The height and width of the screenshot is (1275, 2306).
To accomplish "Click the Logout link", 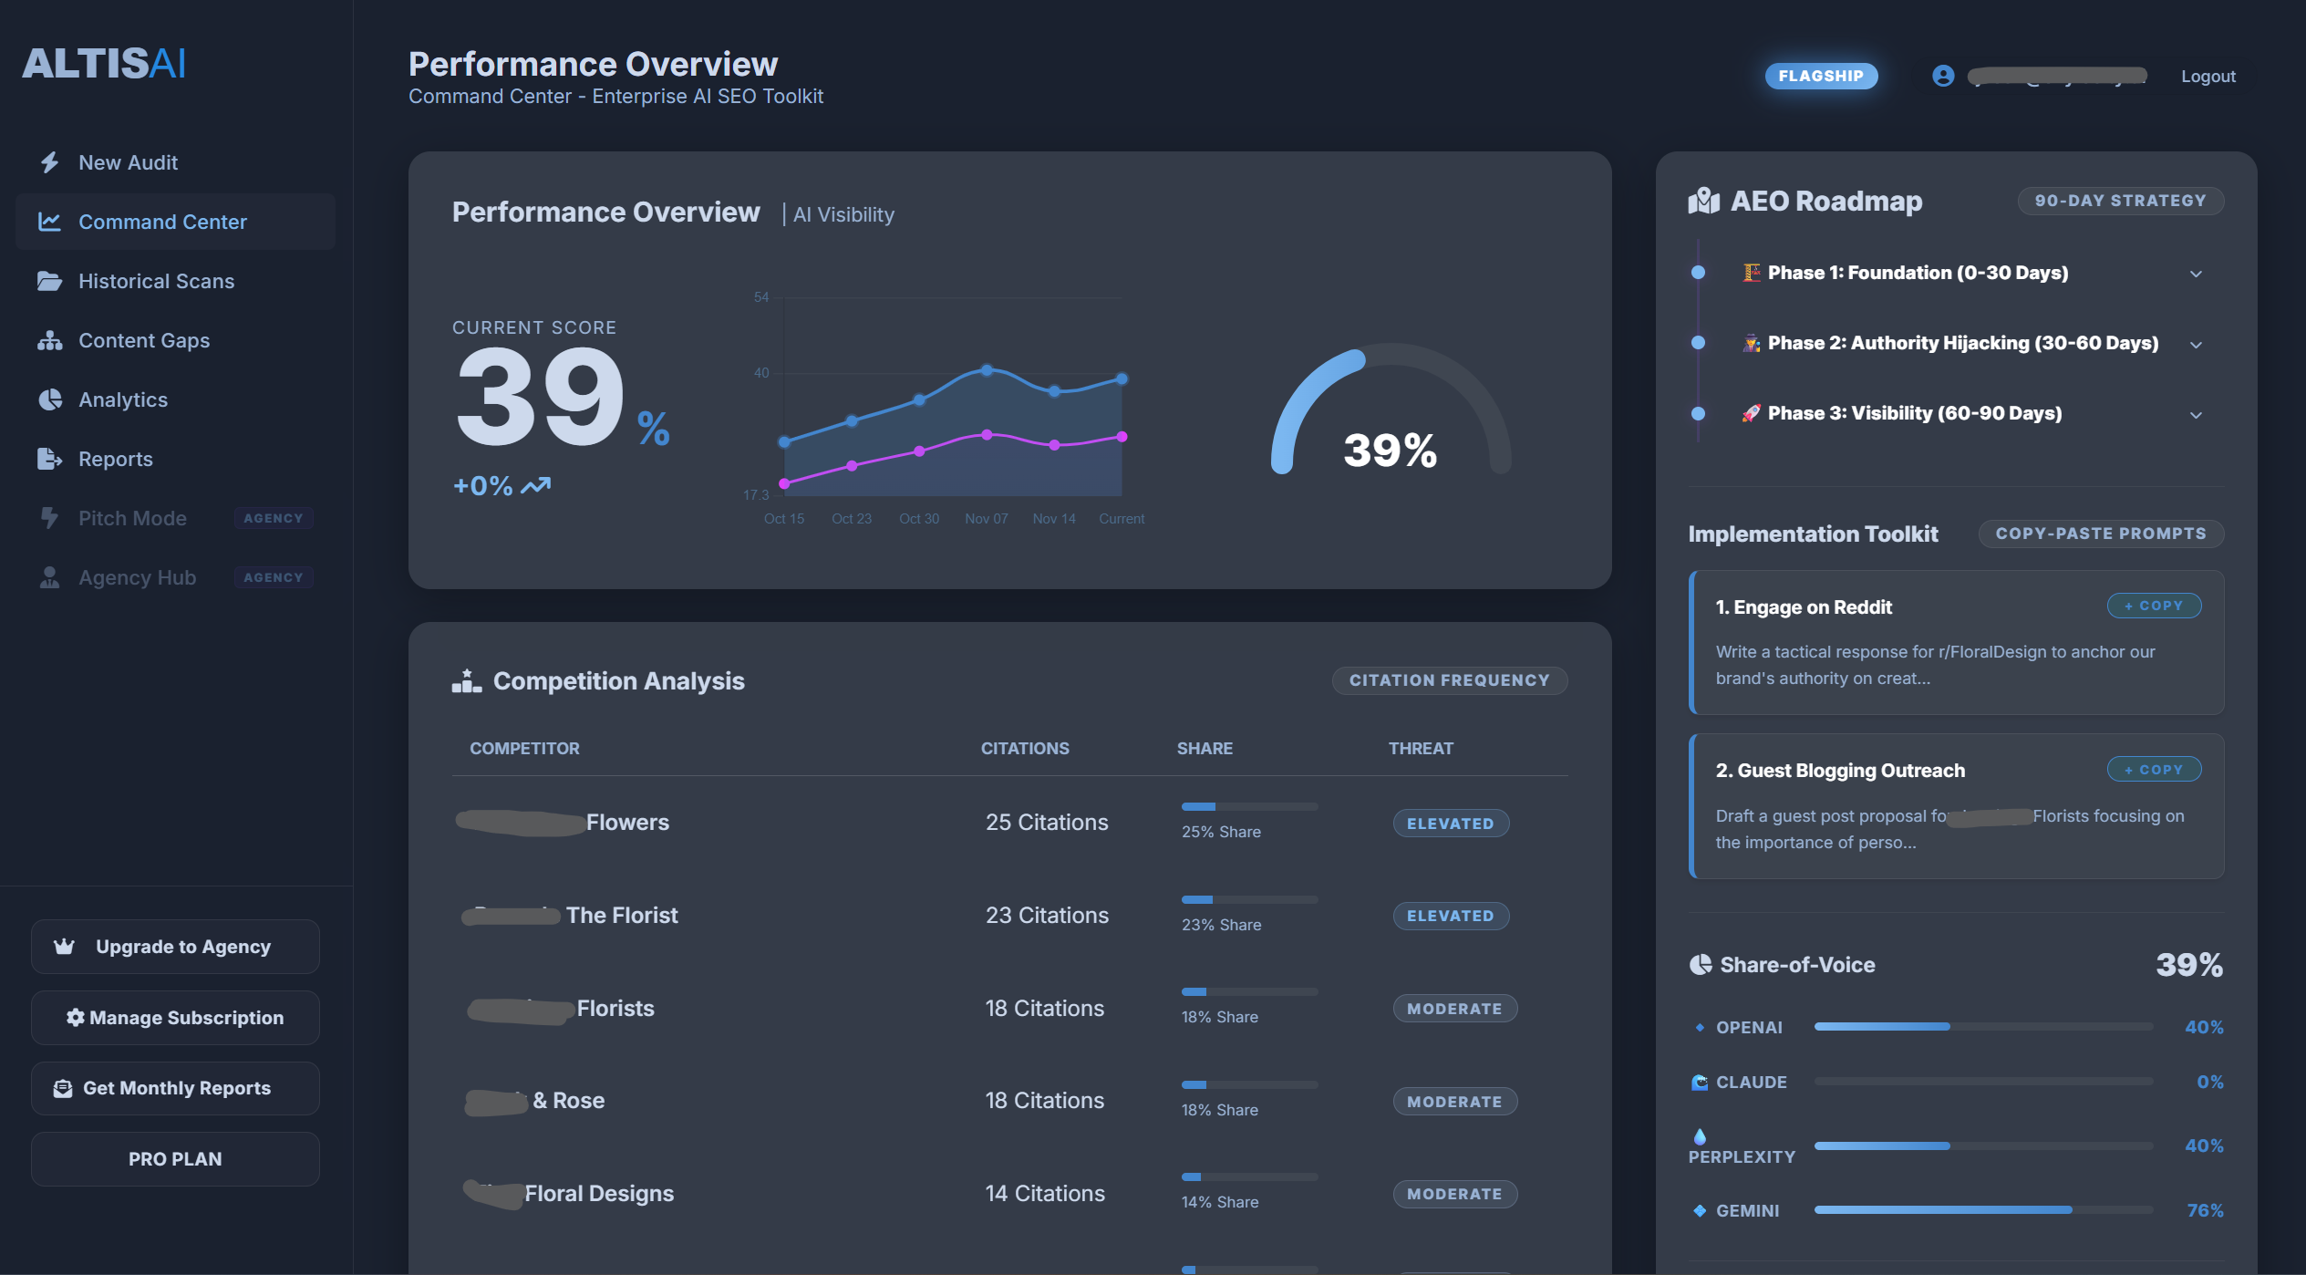I will (2208, 77).
